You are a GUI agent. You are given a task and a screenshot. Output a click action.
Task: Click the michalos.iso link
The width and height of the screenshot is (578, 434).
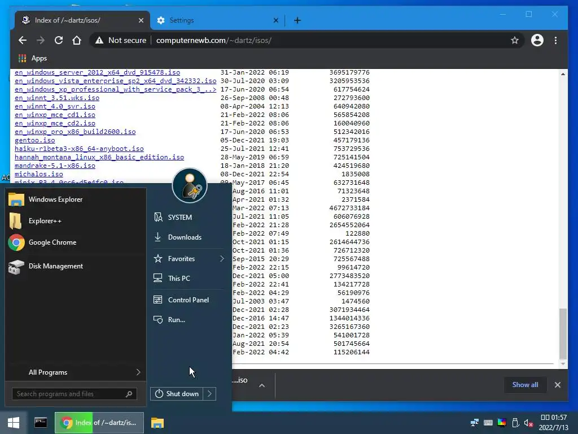[39, 174]
